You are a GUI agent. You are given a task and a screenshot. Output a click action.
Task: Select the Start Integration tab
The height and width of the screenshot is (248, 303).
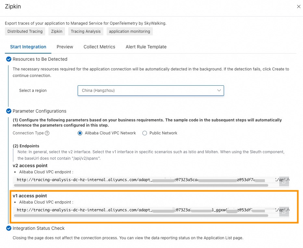pyautogui.click(x=28, y=47)
